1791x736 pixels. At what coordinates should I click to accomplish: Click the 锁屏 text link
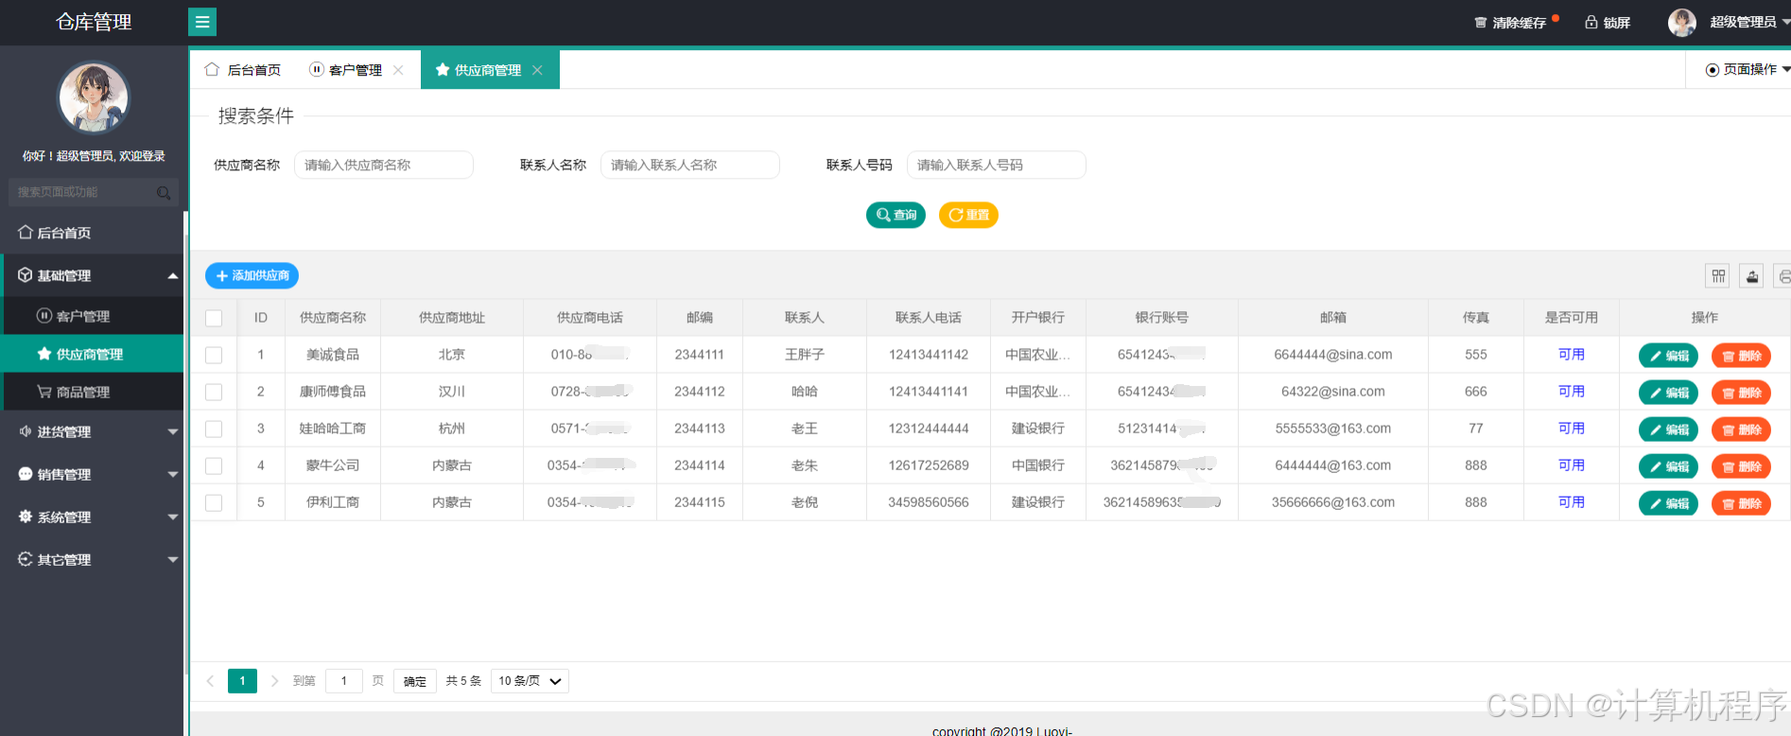point(1616,23)
